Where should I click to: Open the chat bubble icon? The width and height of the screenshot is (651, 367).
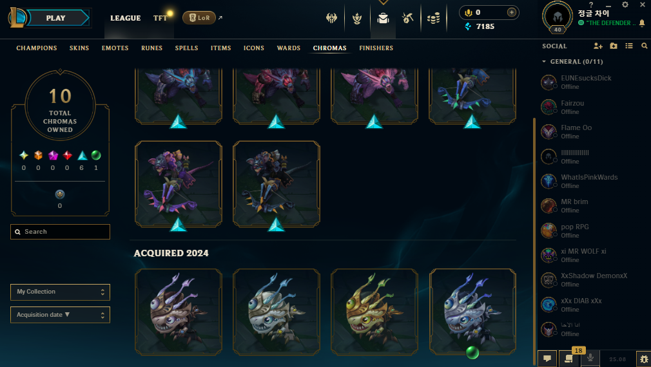tap(547, 359)
